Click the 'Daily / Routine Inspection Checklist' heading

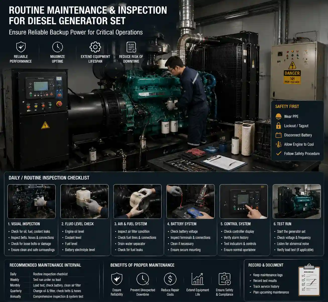tap(49, 178)
